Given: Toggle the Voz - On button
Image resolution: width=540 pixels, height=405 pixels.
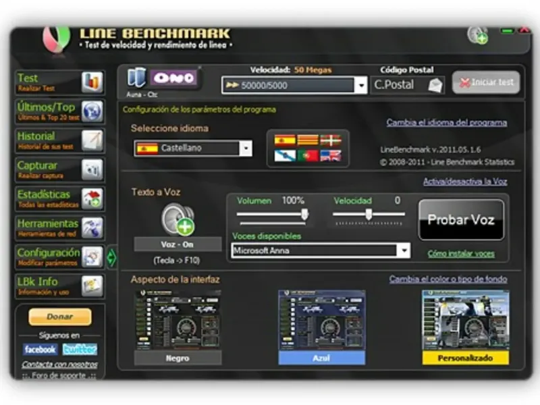Looking at the screenshot, I should click(x=178, y=244).
